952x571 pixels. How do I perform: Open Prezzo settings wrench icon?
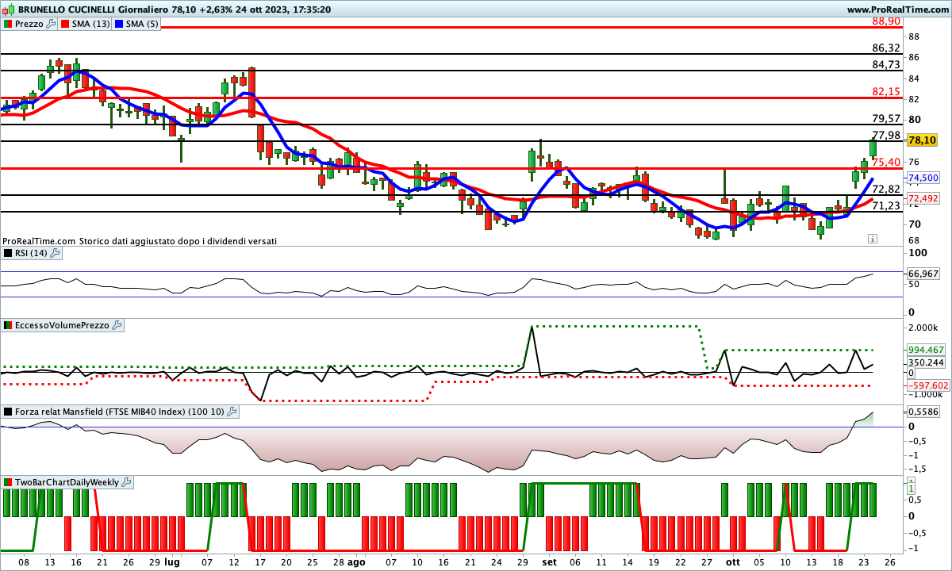52,24
